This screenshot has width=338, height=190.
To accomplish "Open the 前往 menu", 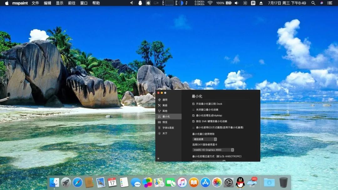I will (x=72, y=3).
